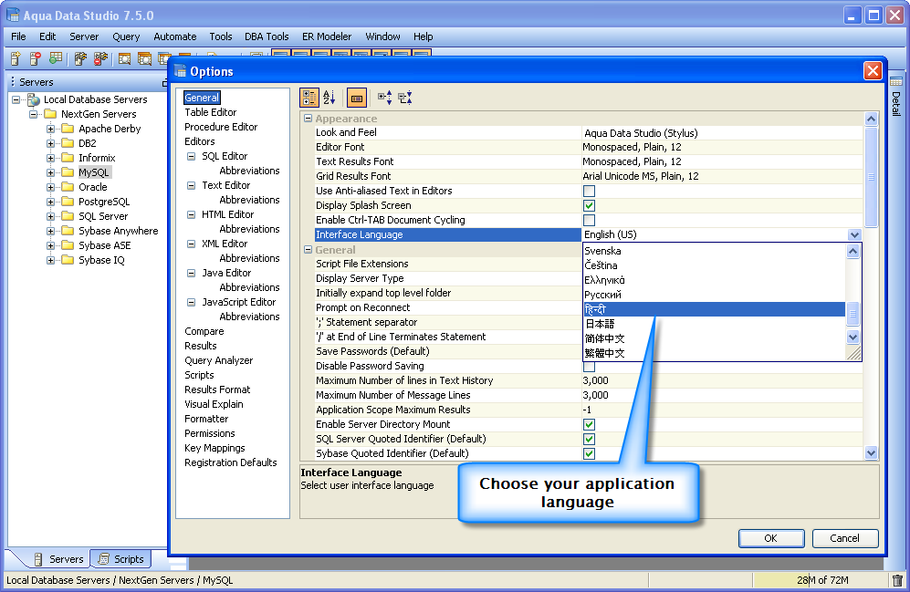Click the Local Database Servers globe icon
The height and width of the screenshot is (592, 910).
[x=35, y=99]
